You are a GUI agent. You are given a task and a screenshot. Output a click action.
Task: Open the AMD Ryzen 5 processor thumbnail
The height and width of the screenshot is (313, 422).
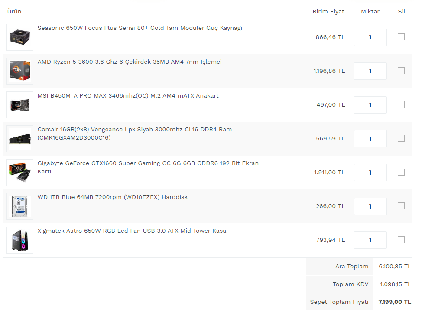pyautogui.click(x=20, y=71)
